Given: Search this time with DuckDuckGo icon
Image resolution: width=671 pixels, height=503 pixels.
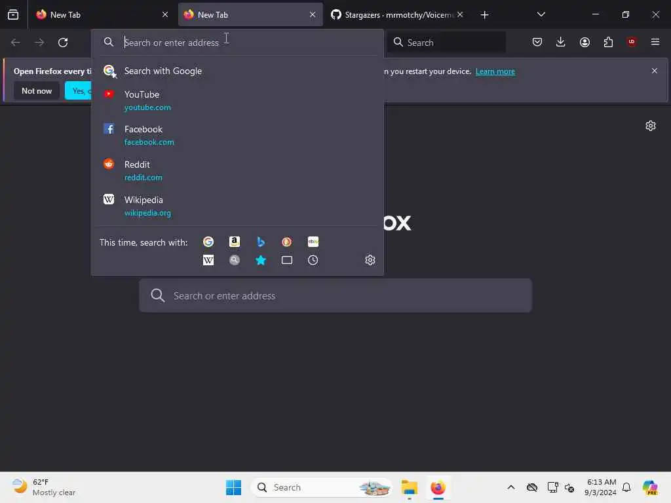Looking at the screenshot, I should [x=287, y=242].
